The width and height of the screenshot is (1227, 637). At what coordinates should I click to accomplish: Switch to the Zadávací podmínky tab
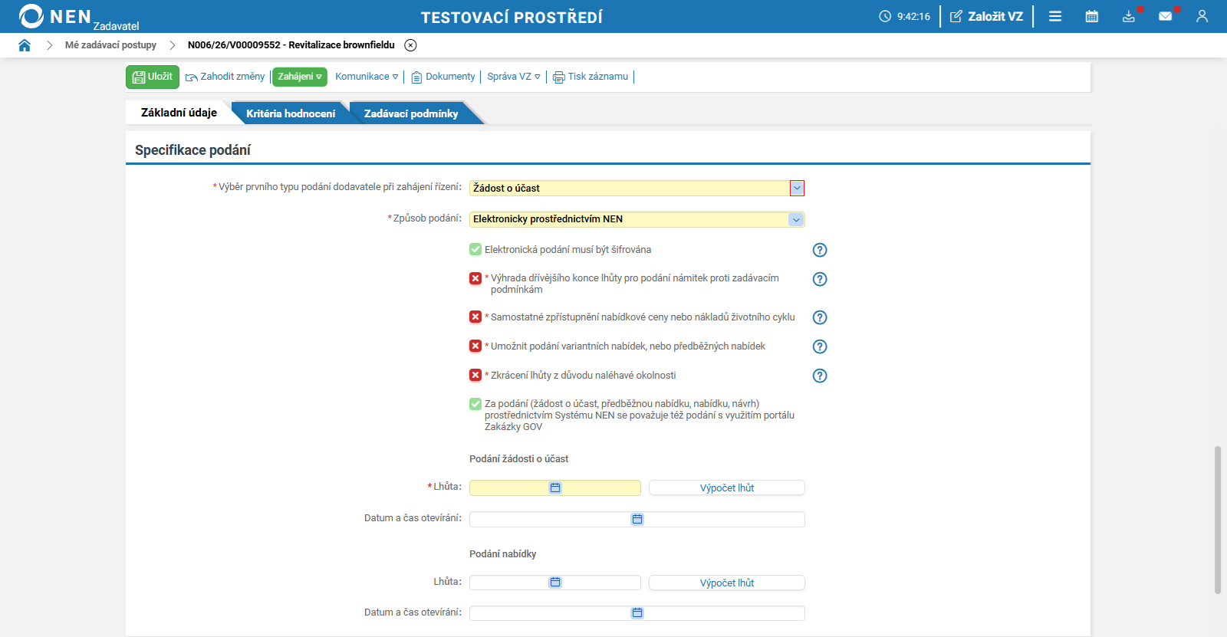click(x=411, y=113)
